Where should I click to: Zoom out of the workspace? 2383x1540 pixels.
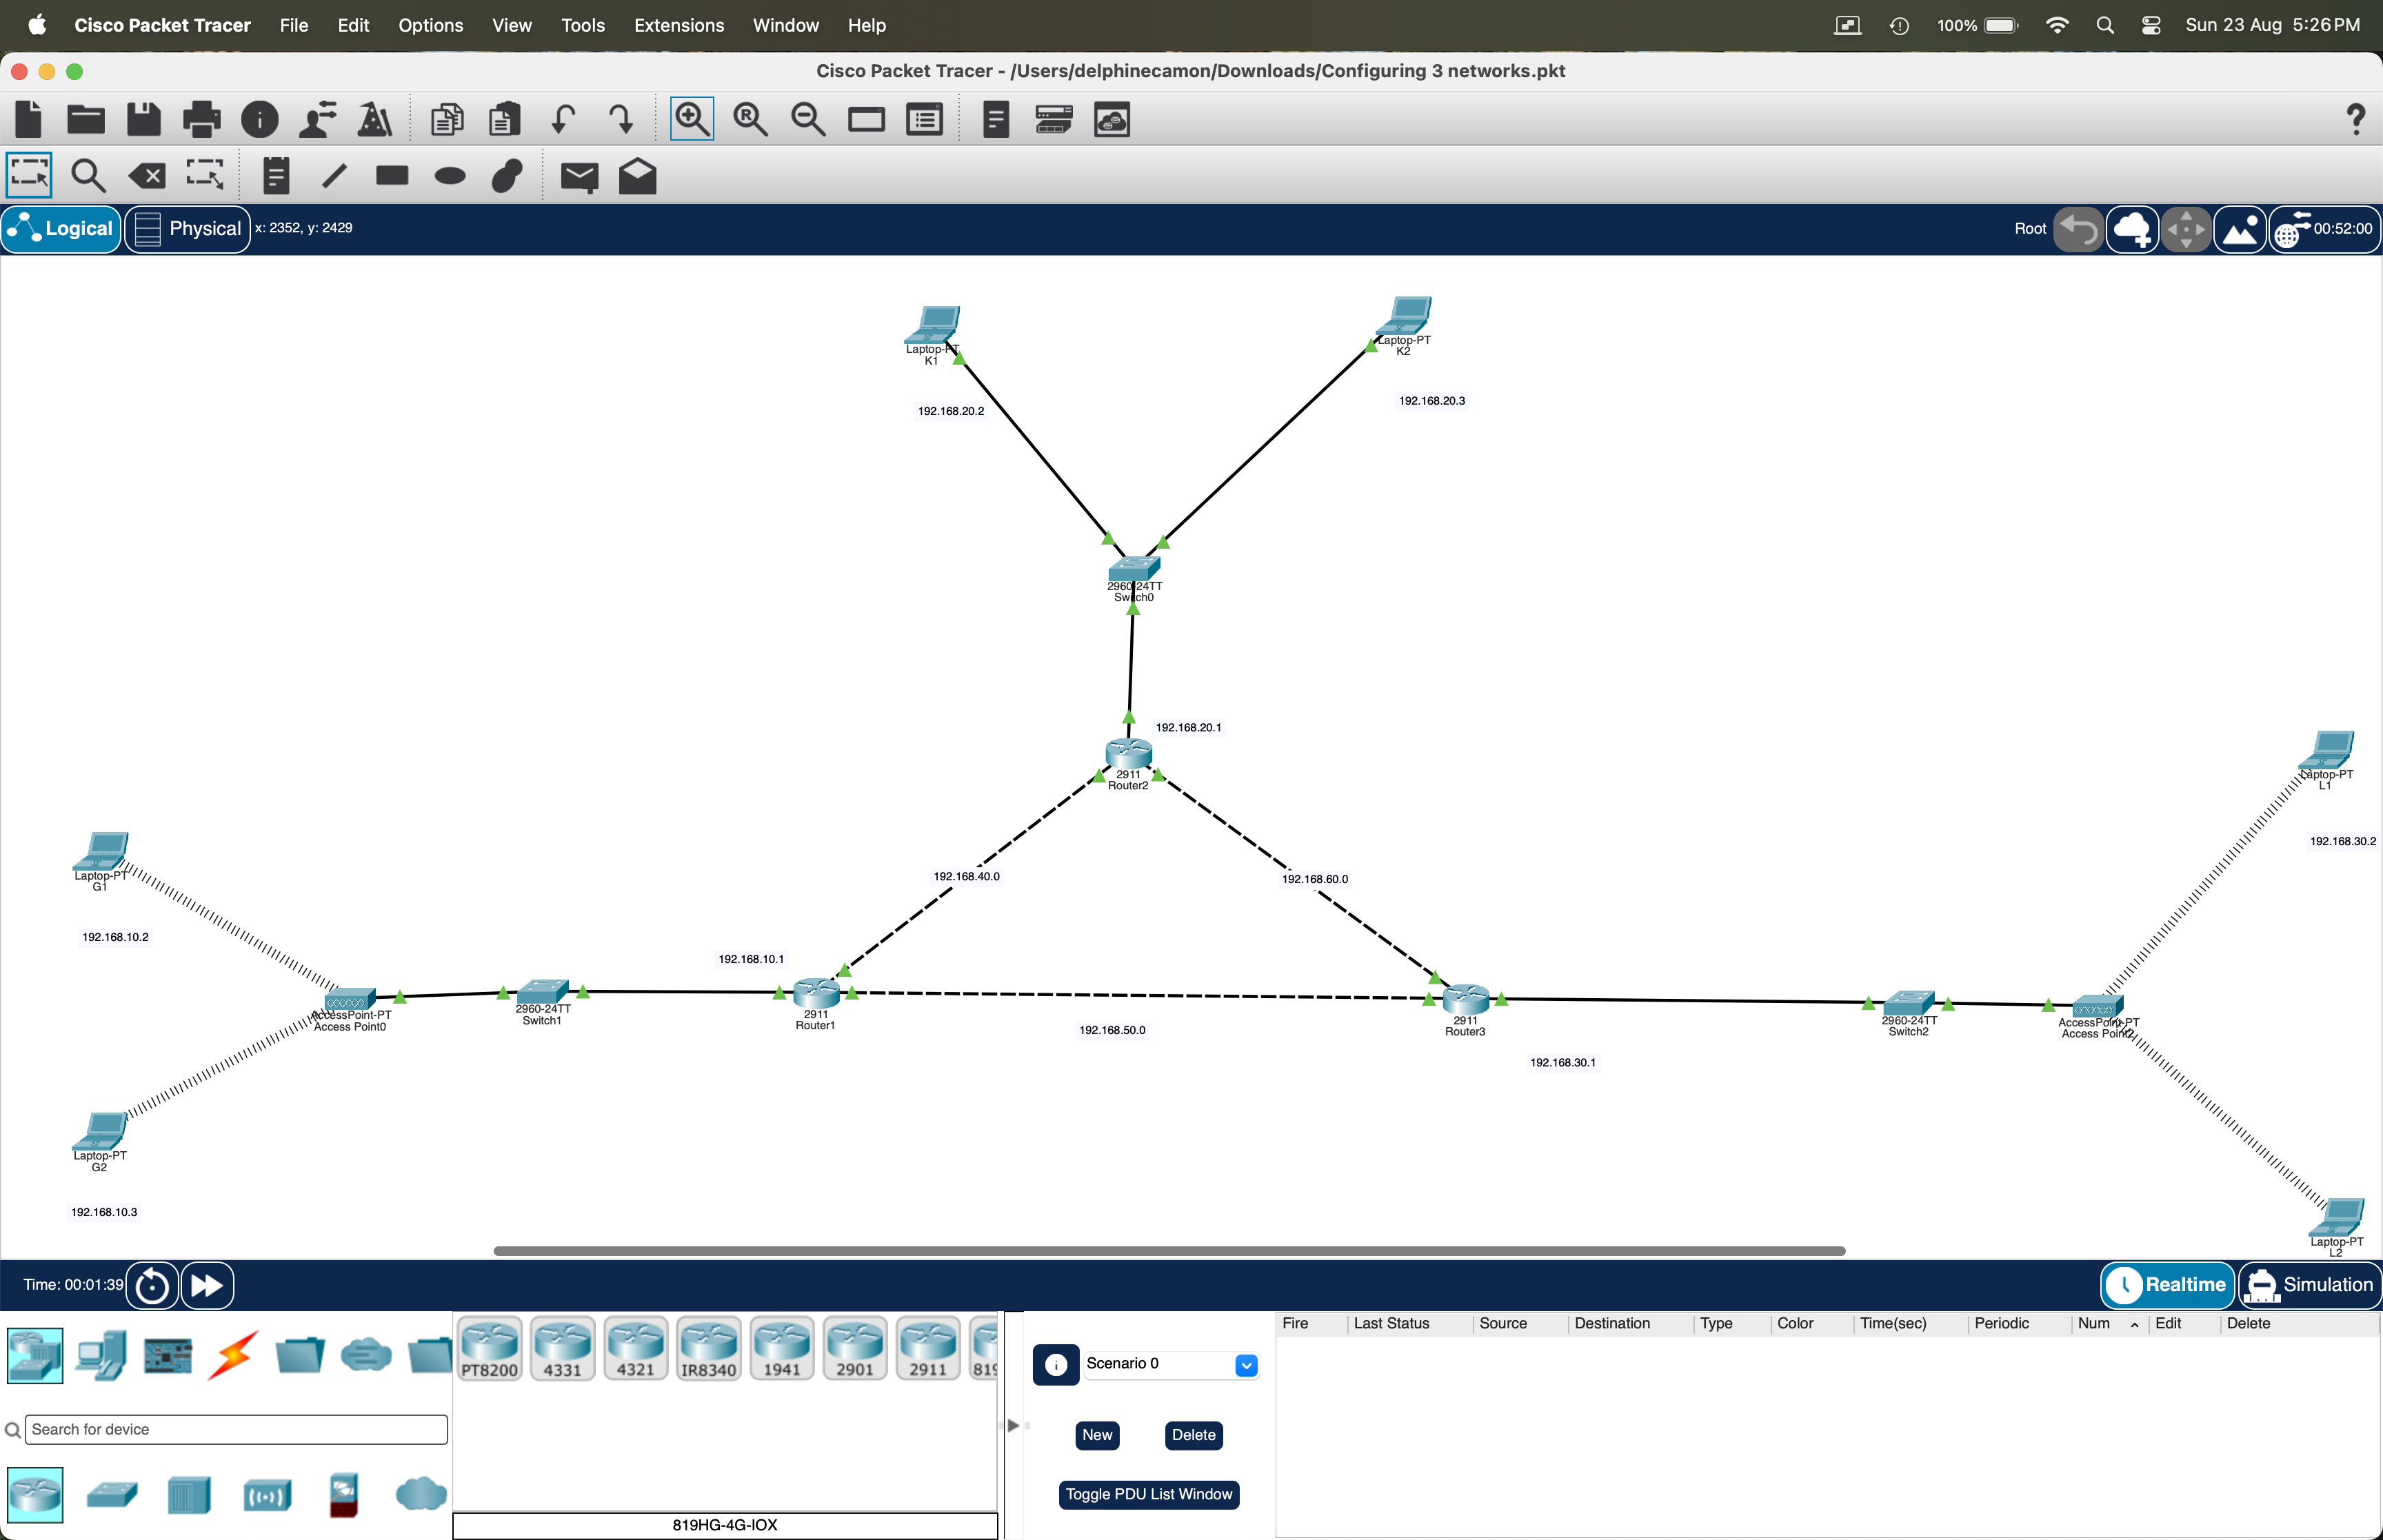click(x=808, y=119)
